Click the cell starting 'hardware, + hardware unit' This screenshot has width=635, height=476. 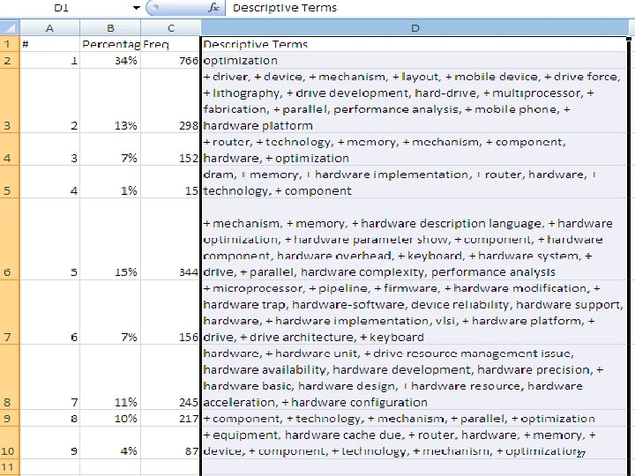pos(415,377)
